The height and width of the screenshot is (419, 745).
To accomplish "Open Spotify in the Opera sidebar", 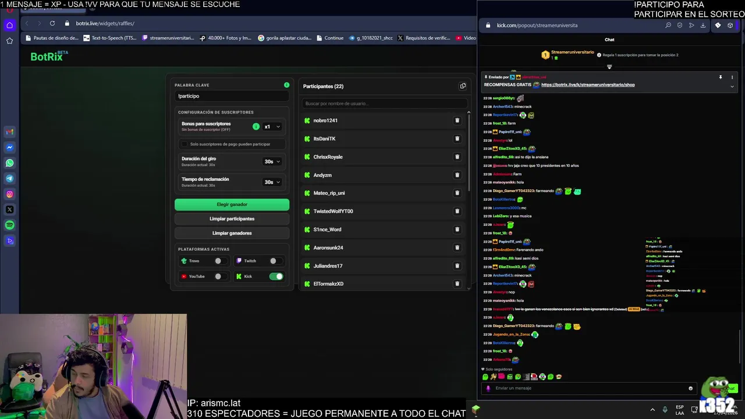I will click(x=9, y=225).
